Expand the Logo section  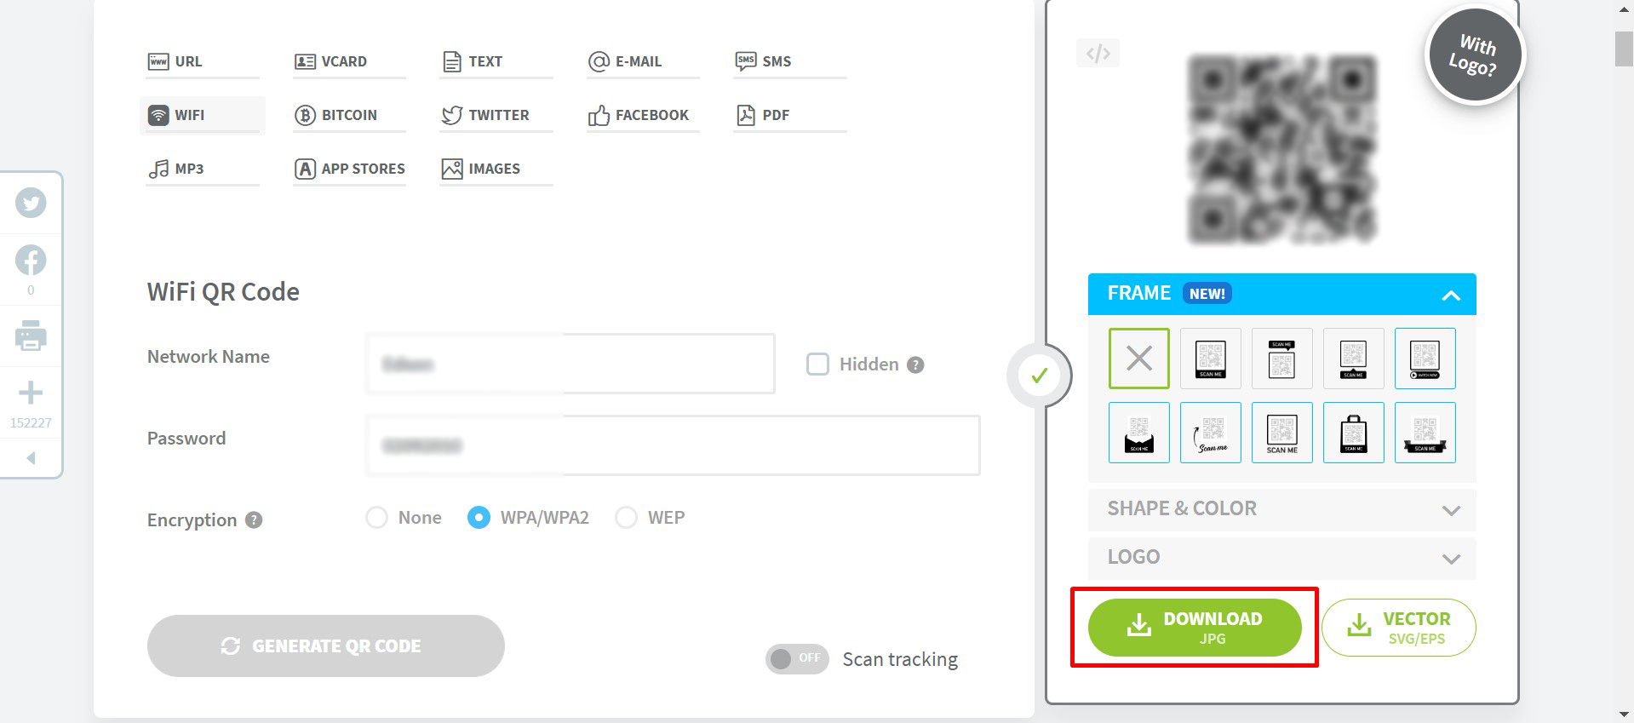tap(1451, 559)
